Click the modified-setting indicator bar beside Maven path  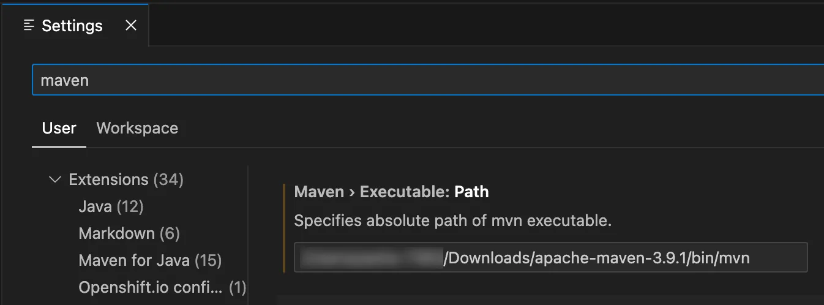pyautogui.click(x=284, y=227)
